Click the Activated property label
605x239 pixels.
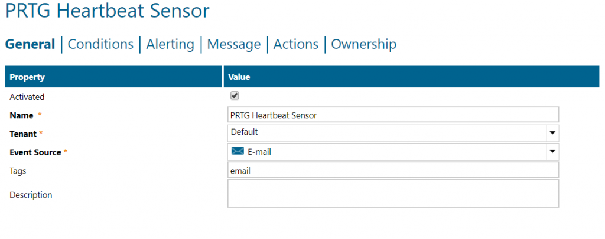pos(27,97)
